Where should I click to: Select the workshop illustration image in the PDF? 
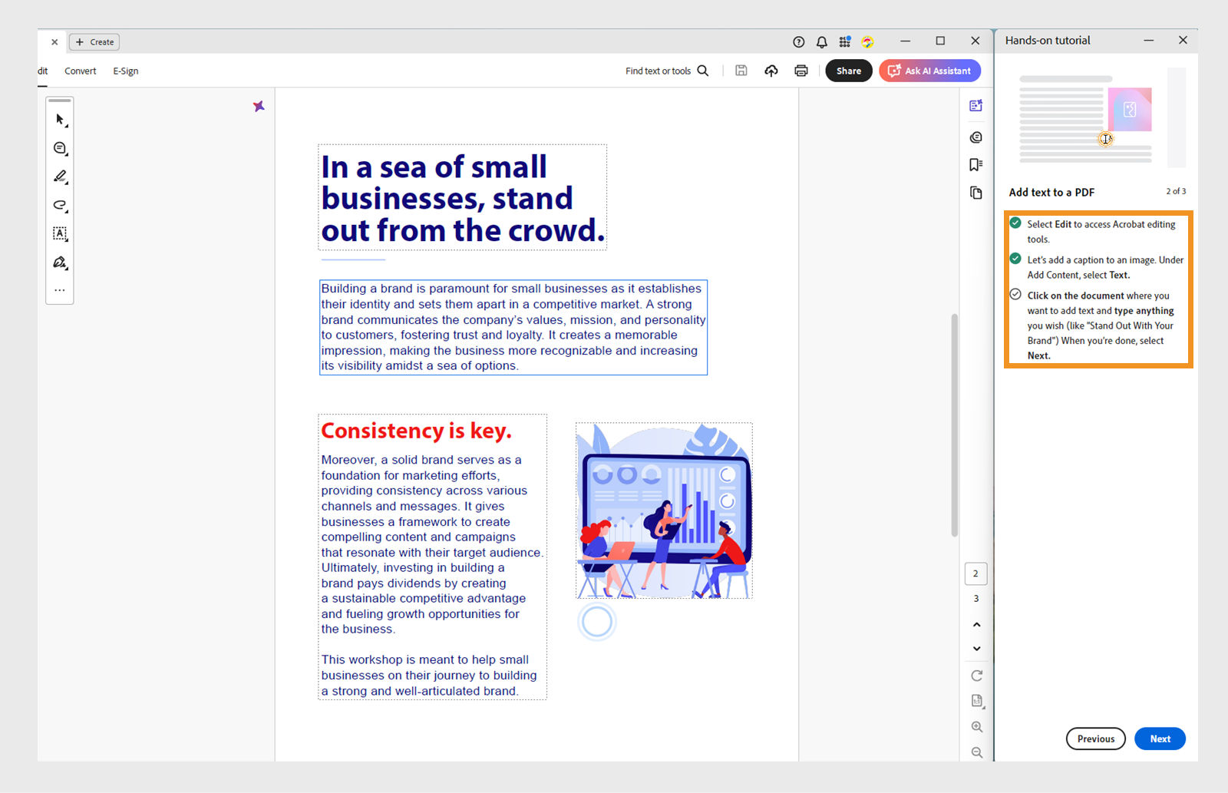[x=664, y=510]
